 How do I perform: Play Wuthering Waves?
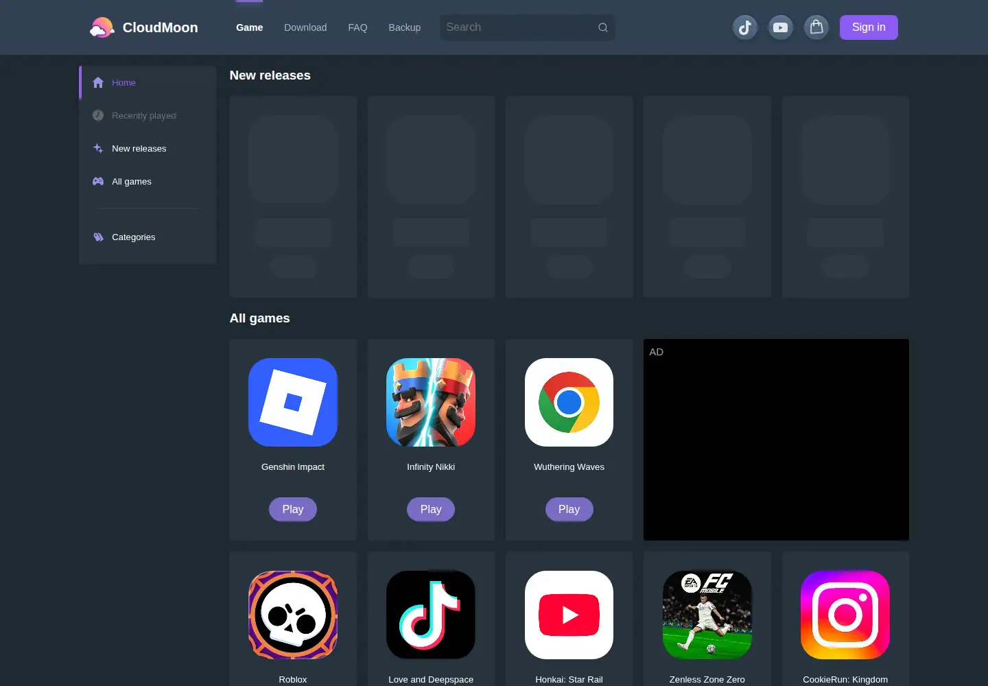(569, 509)
